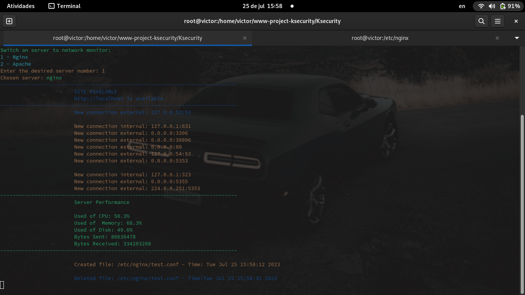This screenshot has height=295, width=525.
Task: Click the 'Created file: /etc/nginx/test.conf' line
Action: click(x=177, y=265)
